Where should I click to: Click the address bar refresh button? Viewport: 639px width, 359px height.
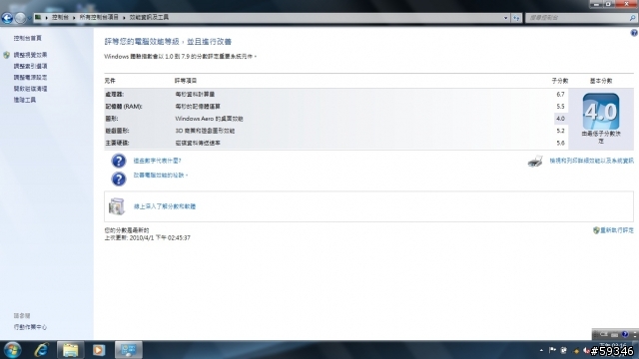(517, 18)
